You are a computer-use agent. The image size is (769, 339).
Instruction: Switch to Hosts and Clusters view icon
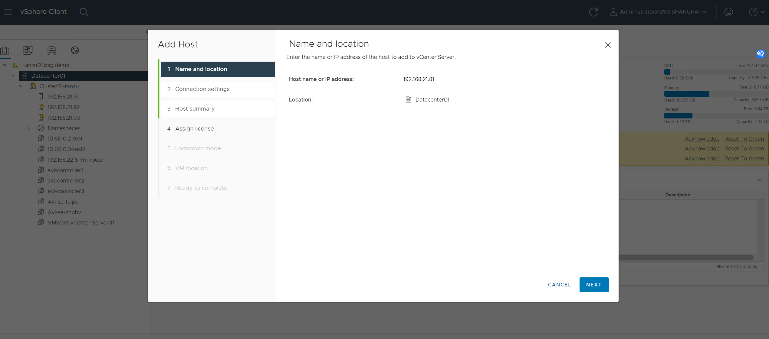click(x=5, y=50)
